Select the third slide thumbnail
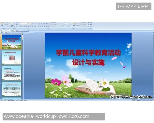154x123 pixels. click(12, 73)
